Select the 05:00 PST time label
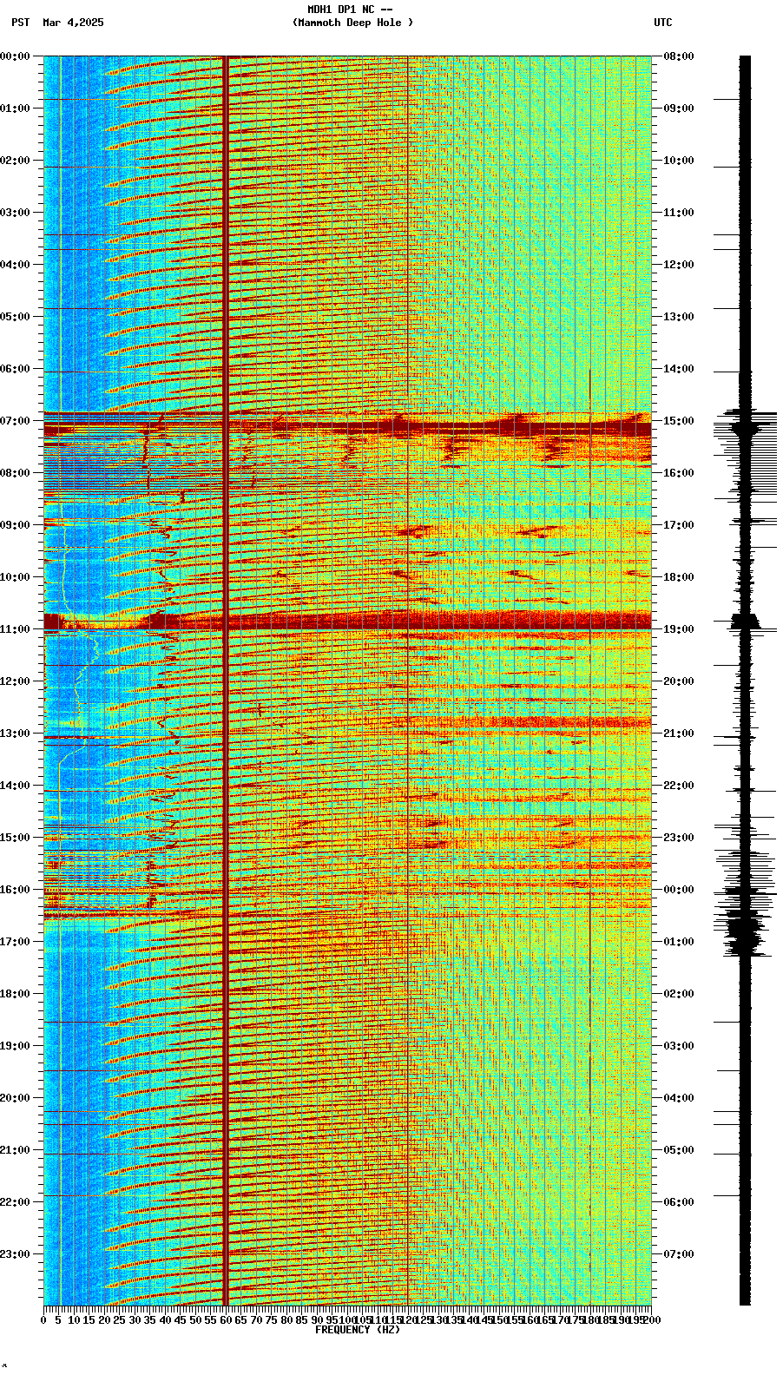783x1375 pixels. (x=15, y=317)
